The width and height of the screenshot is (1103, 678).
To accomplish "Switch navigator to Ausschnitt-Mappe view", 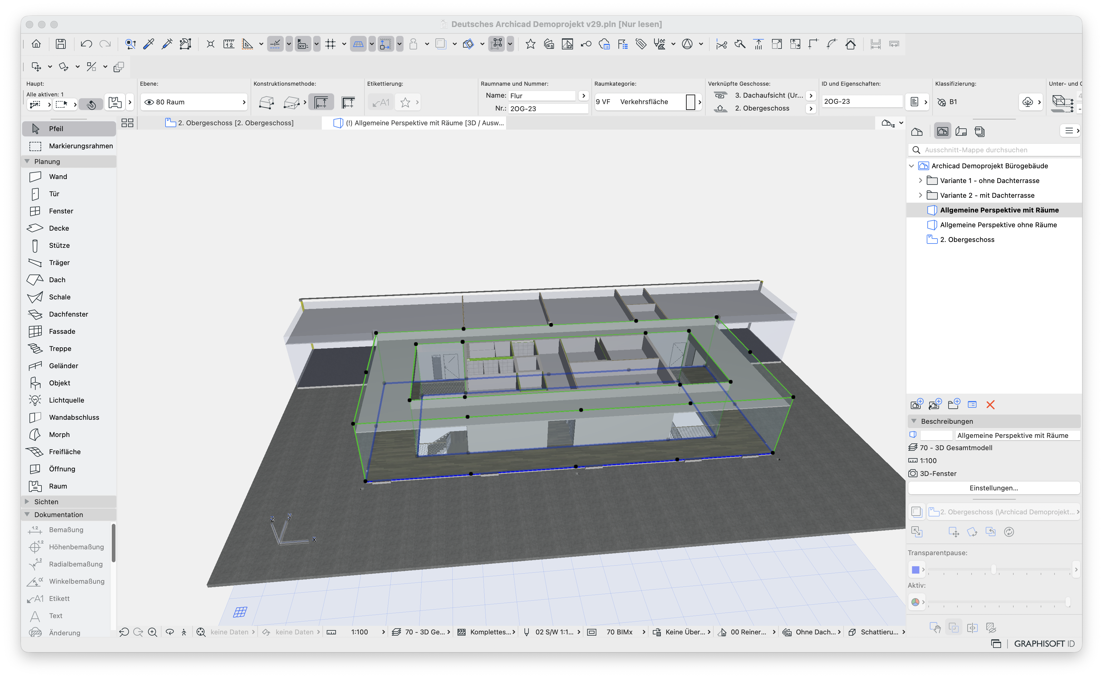I will click(x=942, y=131).
